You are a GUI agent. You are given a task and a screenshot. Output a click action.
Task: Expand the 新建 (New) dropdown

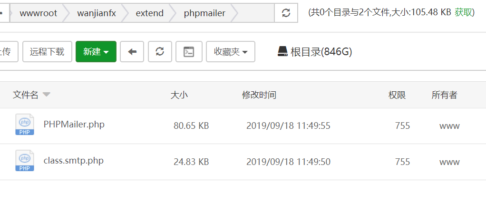click(x=96, y=52)
